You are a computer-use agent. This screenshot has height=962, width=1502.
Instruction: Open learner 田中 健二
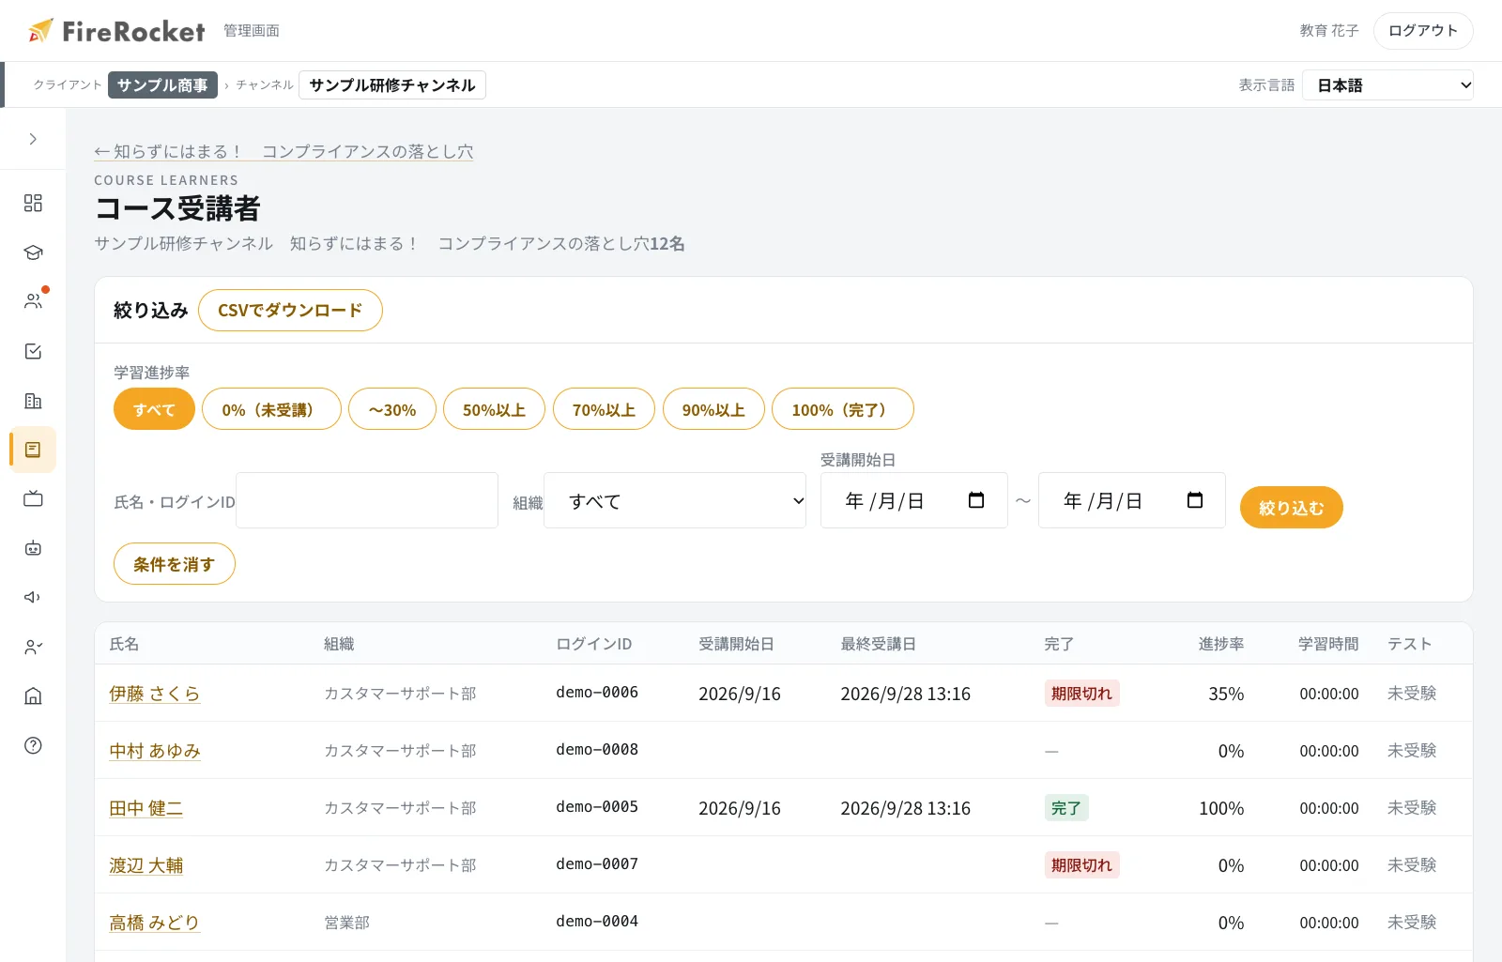146,808
